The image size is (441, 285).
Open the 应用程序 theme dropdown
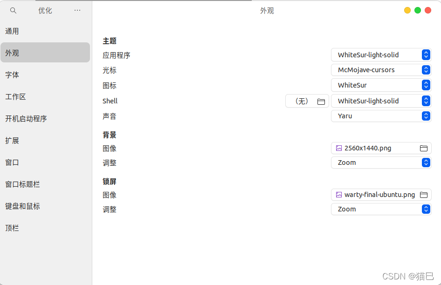pos(381,55)
